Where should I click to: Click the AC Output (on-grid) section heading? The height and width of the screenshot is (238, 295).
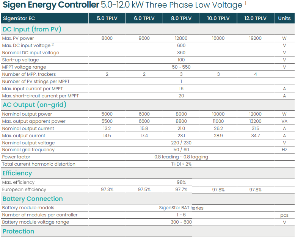click(x=35, y=105)
